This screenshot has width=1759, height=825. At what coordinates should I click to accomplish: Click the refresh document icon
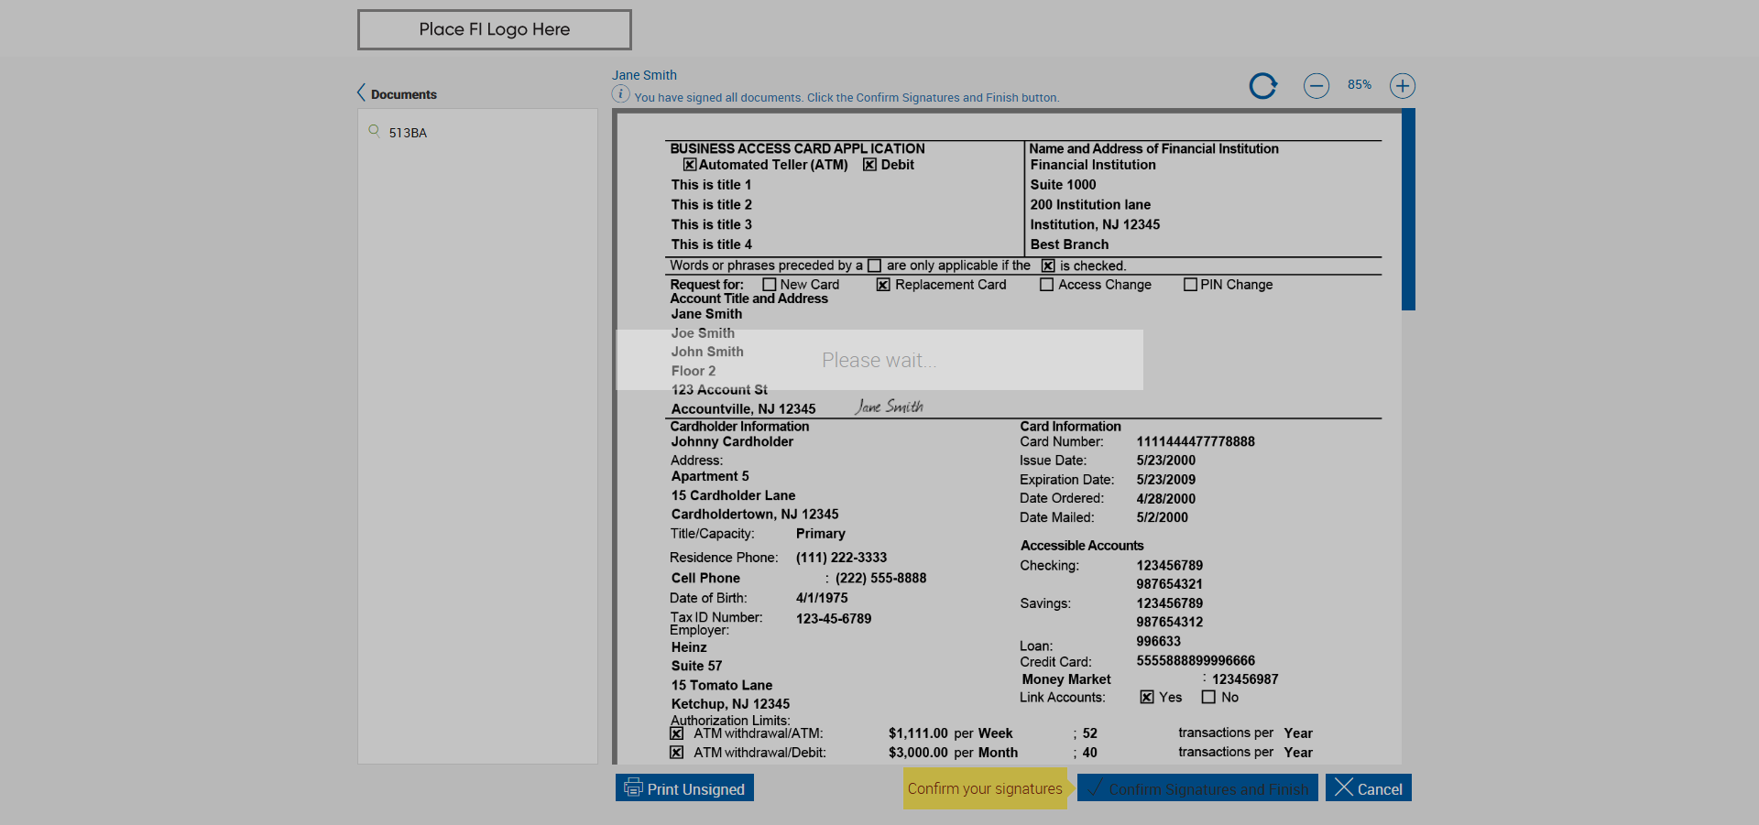1263,86
